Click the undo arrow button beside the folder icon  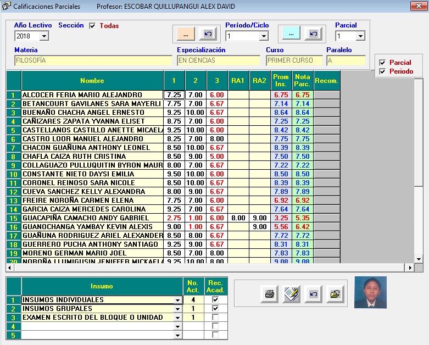[x=313, y=294]
